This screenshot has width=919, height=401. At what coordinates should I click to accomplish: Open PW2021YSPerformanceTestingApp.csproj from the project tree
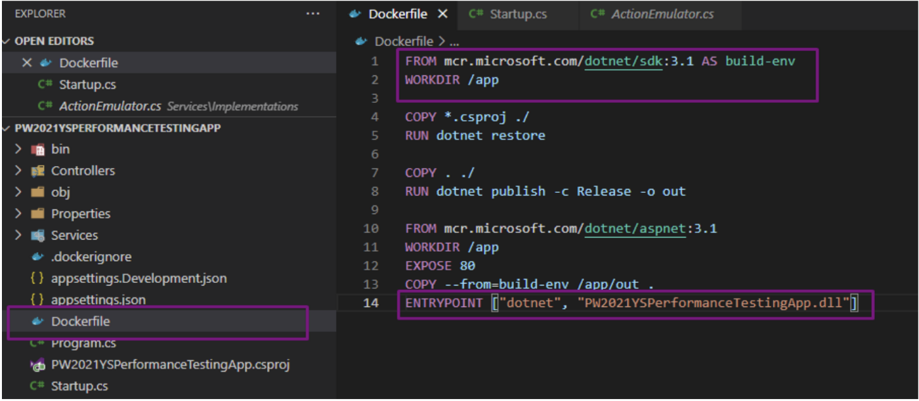click(171, 365)
